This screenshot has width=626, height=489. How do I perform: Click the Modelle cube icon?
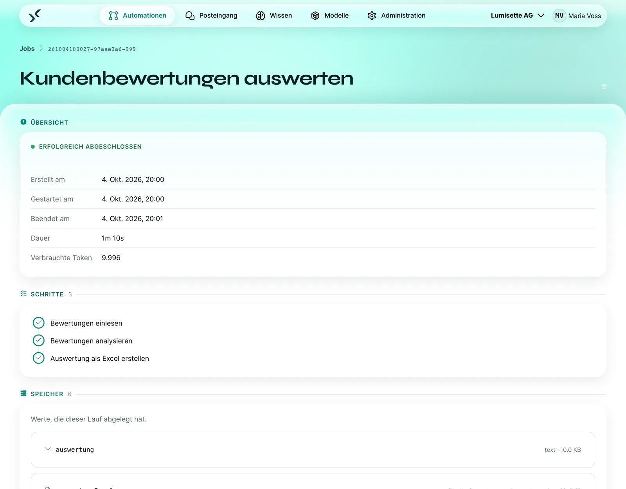coord(315,16)
